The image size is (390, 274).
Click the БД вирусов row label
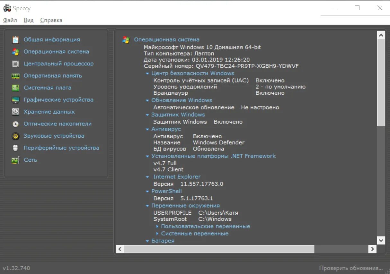170,149
